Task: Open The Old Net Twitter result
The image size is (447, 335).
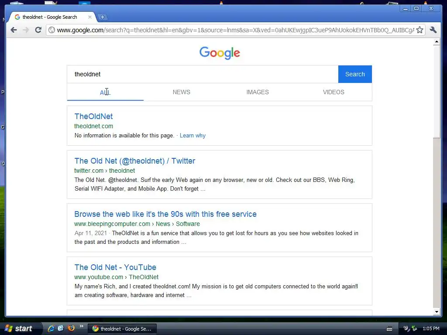Action: pyautogui.click(x=135, y=161)
